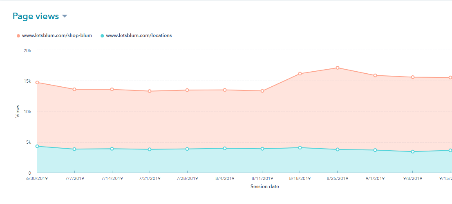Click the Page views chart title
Screen dimensions: 452x204
[36, 16]
